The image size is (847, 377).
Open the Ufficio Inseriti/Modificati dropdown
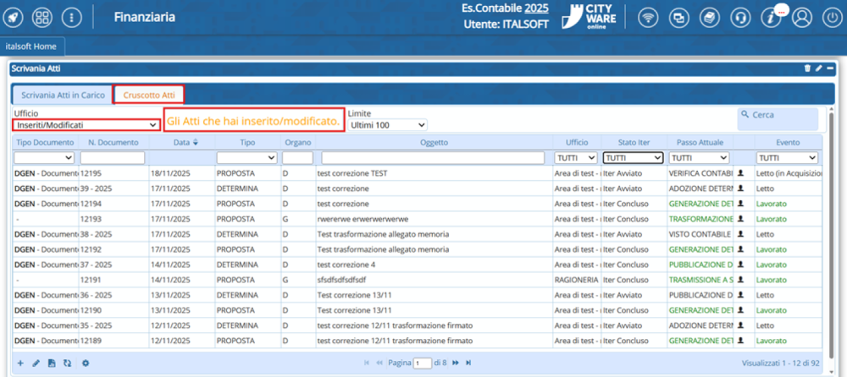86,125
